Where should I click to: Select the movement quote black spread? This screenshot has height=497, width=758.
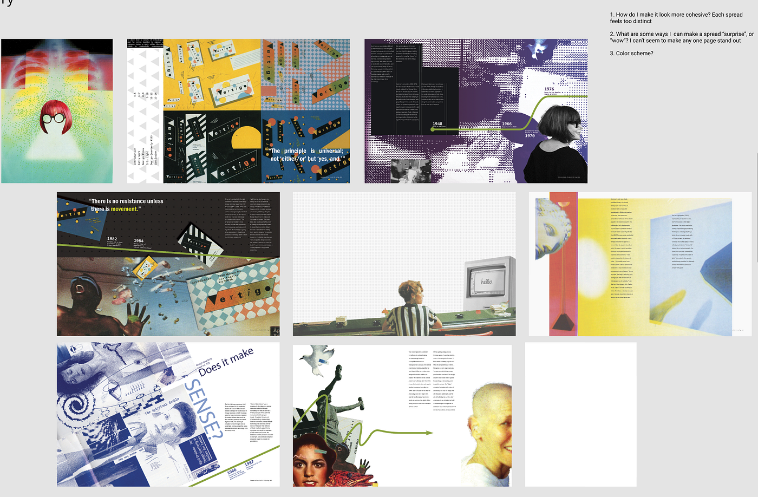pos(168,264)
